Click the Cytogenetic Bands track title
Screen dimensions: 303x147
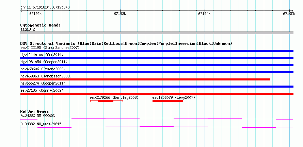(41, 25)
